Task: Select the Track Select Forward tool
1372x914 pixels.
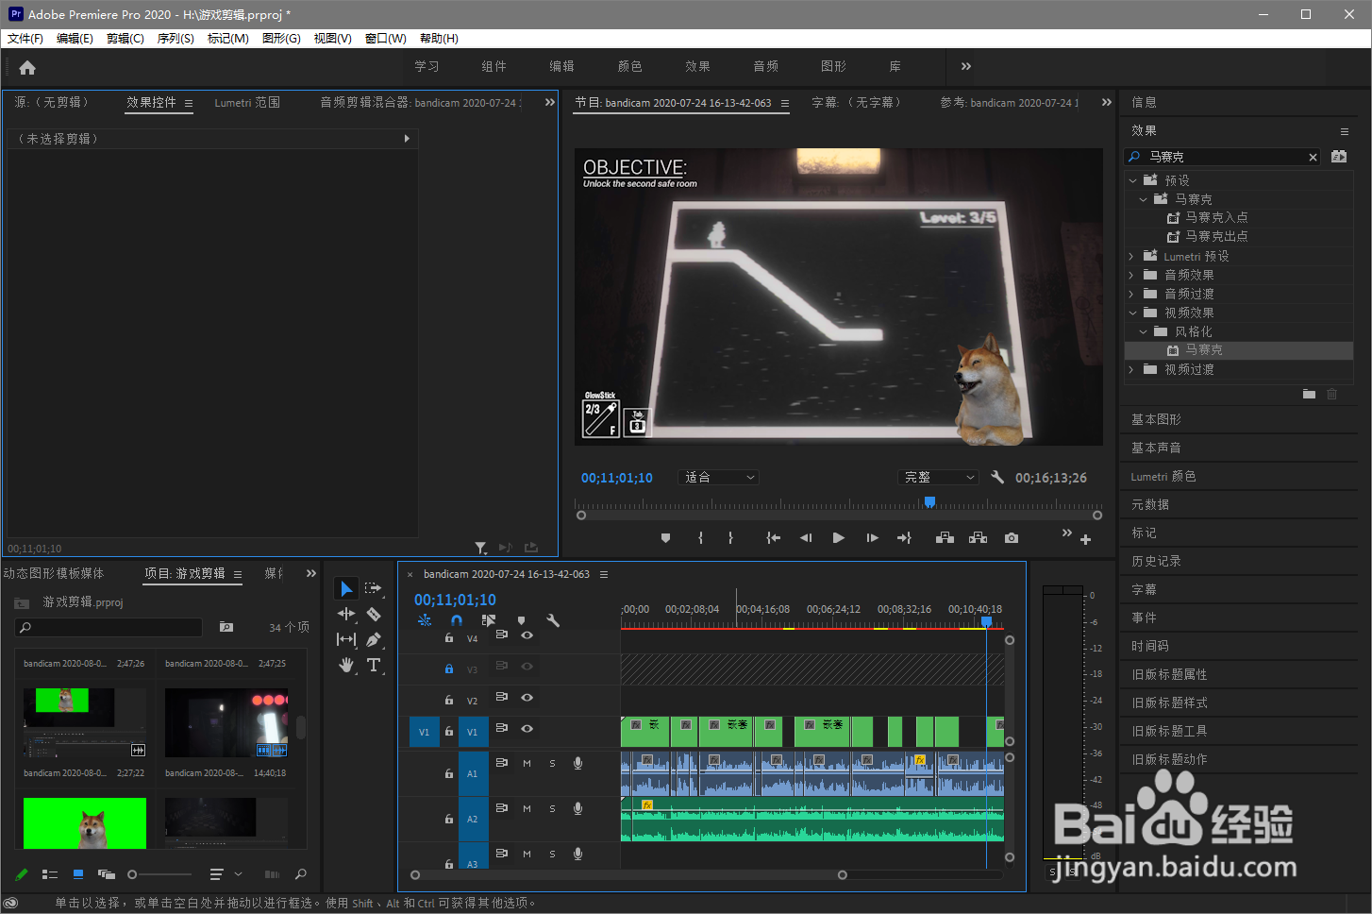Action: coord(374,588)
